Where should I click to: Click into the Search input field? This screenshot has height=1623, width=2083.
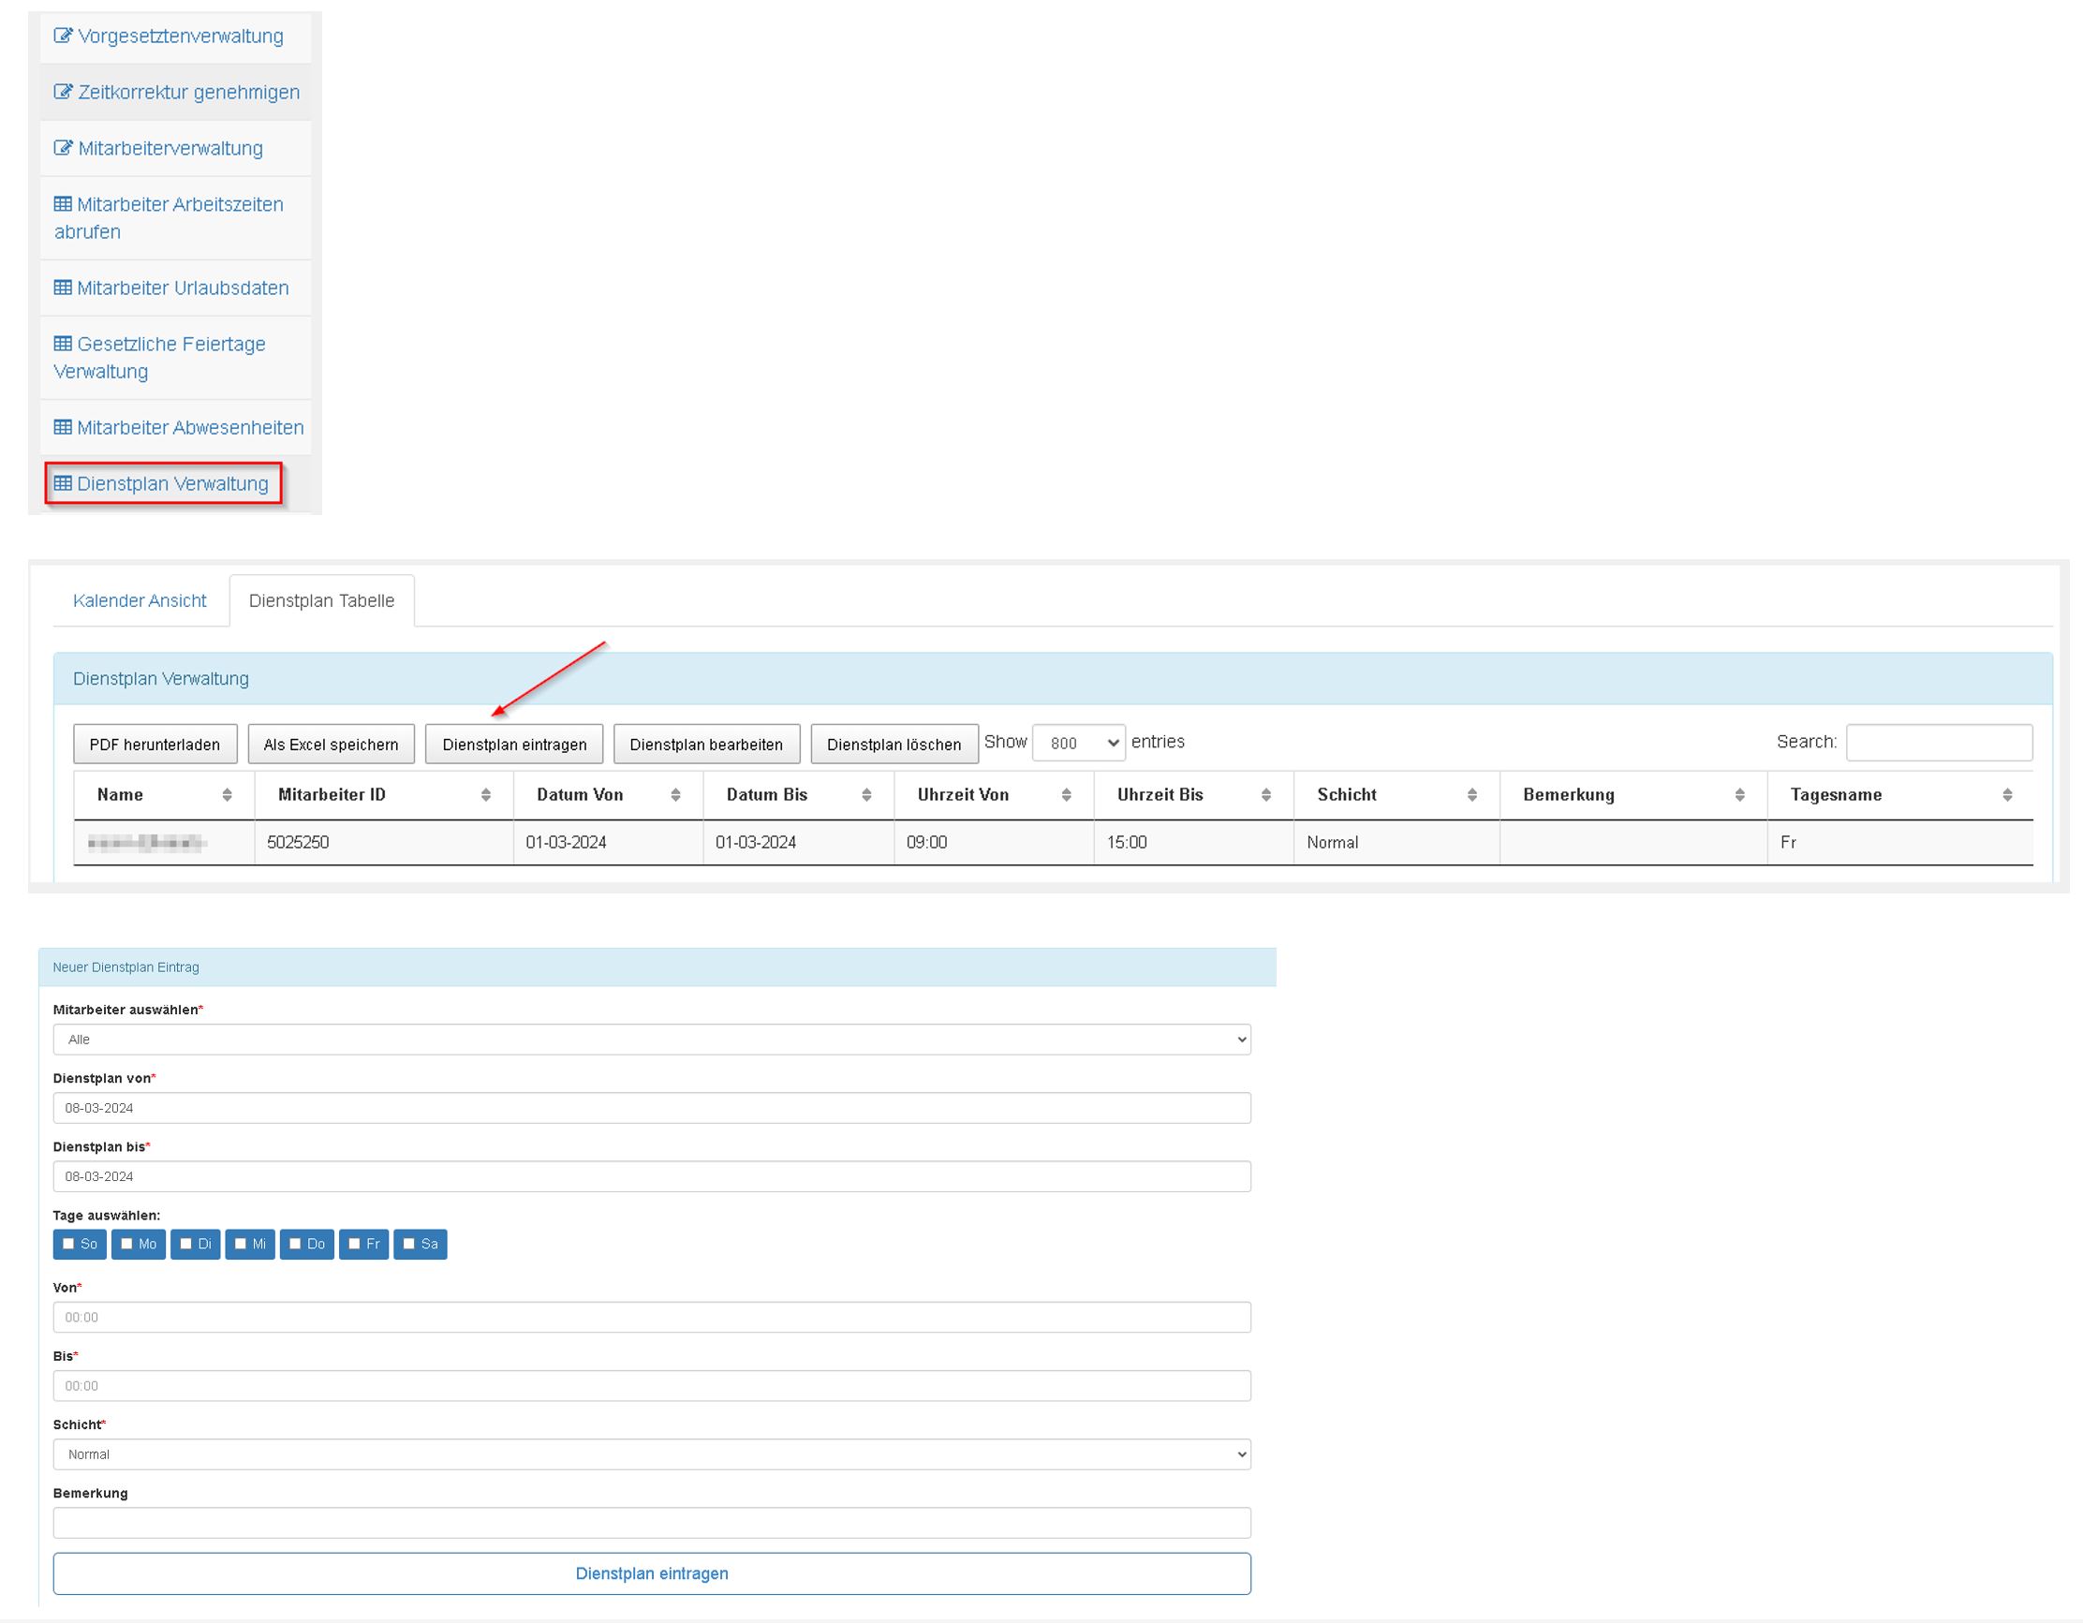(1938, 743)
